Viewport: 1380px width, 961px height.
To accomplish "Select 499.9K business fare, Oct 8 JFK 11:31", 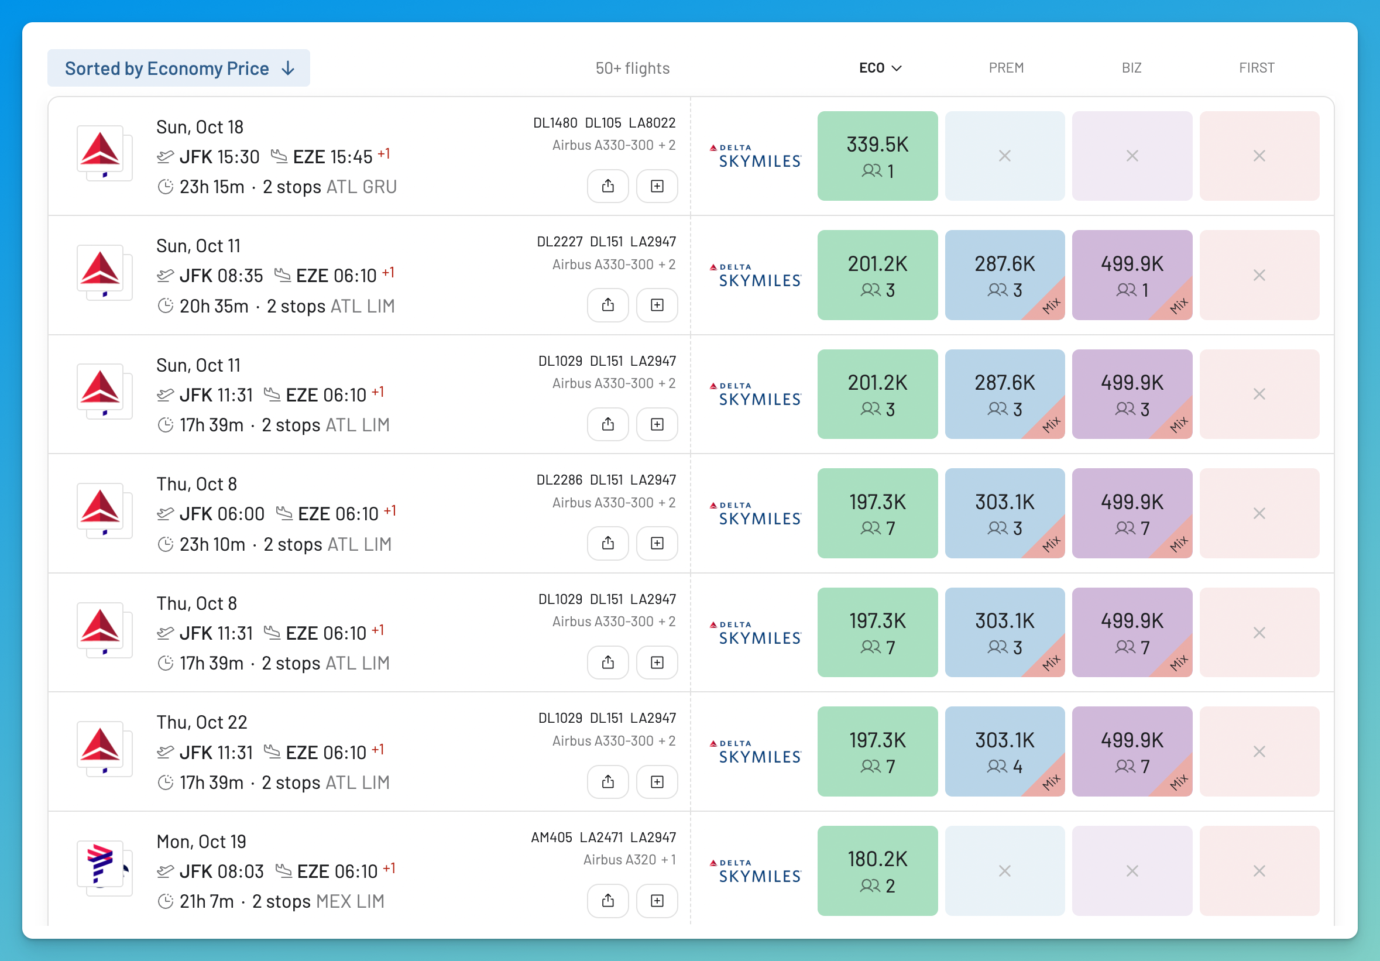I will coord(1132,632).
